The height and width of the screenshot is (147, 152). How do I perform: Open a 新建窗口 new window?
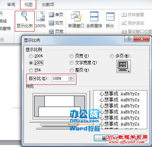[76, 20]
